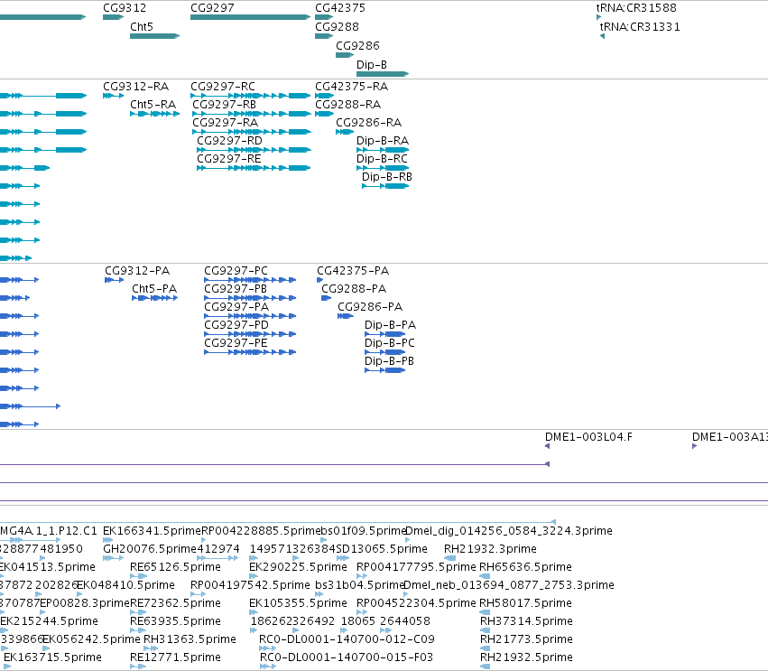The height and width of the screenshot is (671, 768).
Task: Click the CG9286 gene feature
Action: pos(345,55)
